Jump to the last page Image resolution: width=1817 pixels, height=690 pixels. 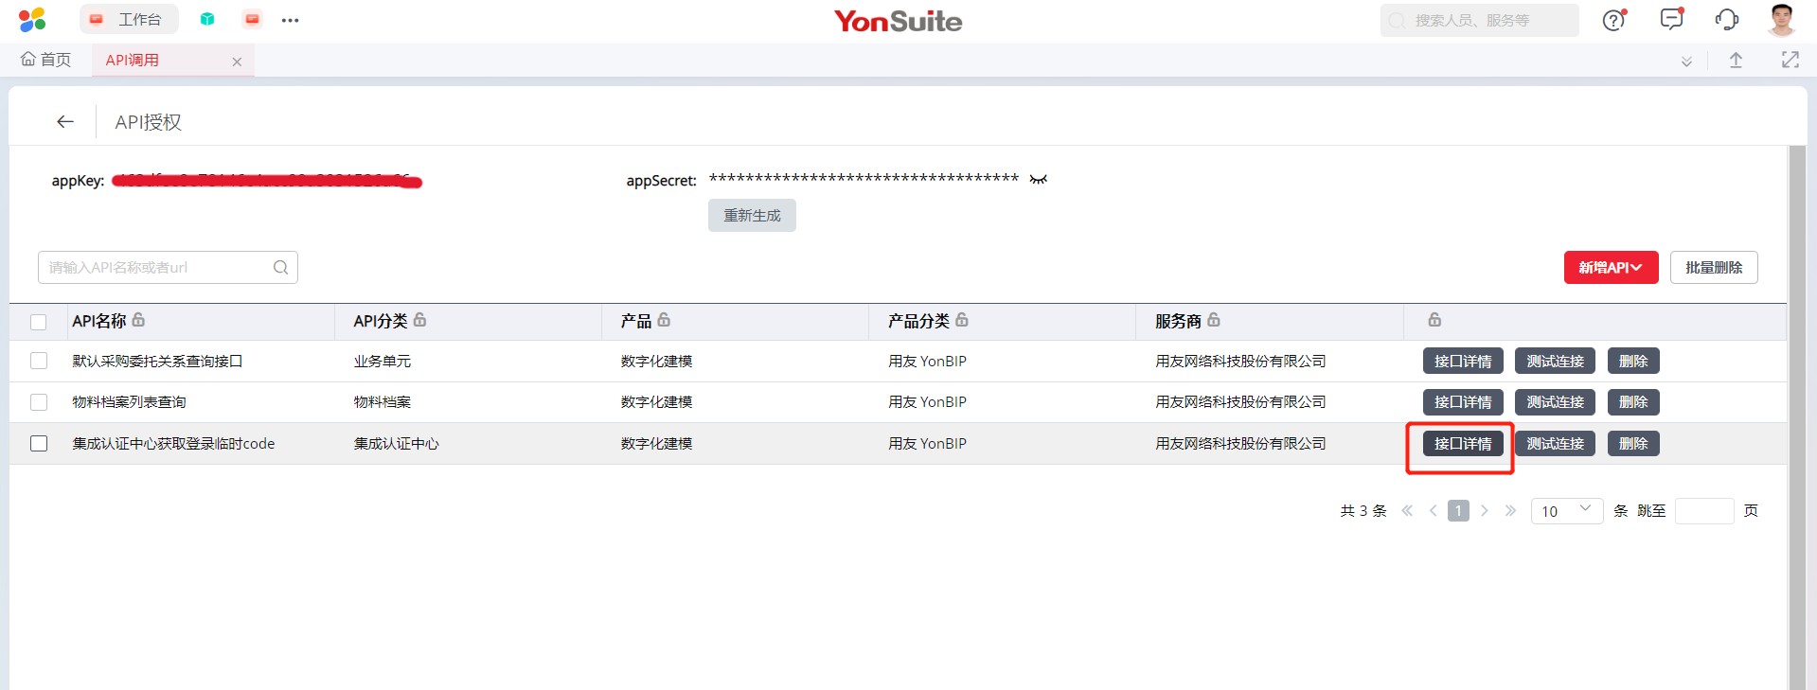[x=1510, y=511]
